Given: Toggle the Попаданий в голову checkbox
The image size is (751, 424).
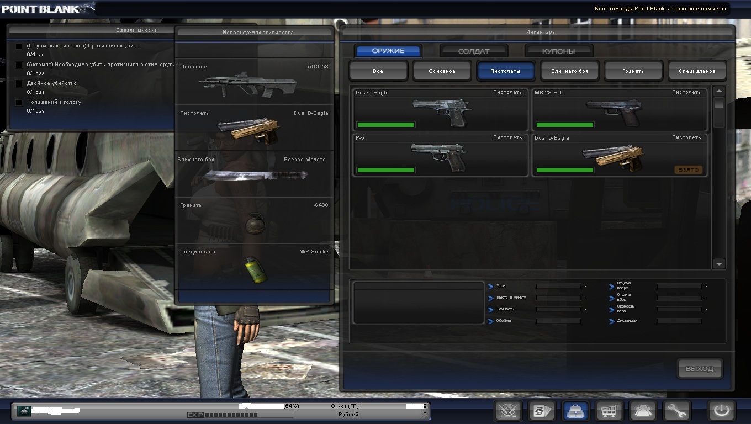Looking at the screenshot, I should point(19,103).
